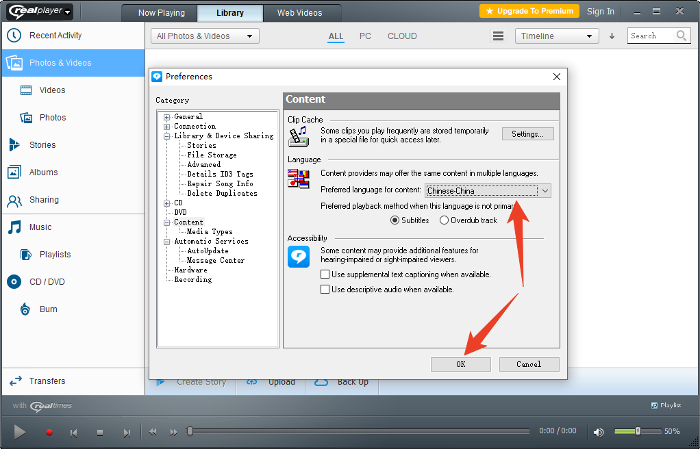Click the Stop playback icon
Screen dimensions: 700x449
click(x=100, y=433)
